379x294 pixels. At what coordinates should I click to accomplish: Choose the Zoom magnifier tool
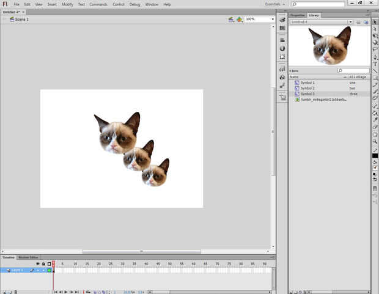coord(375,141)
